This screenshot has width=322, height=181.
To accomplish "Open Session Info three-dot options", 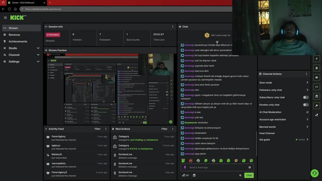I will point(173,27).
